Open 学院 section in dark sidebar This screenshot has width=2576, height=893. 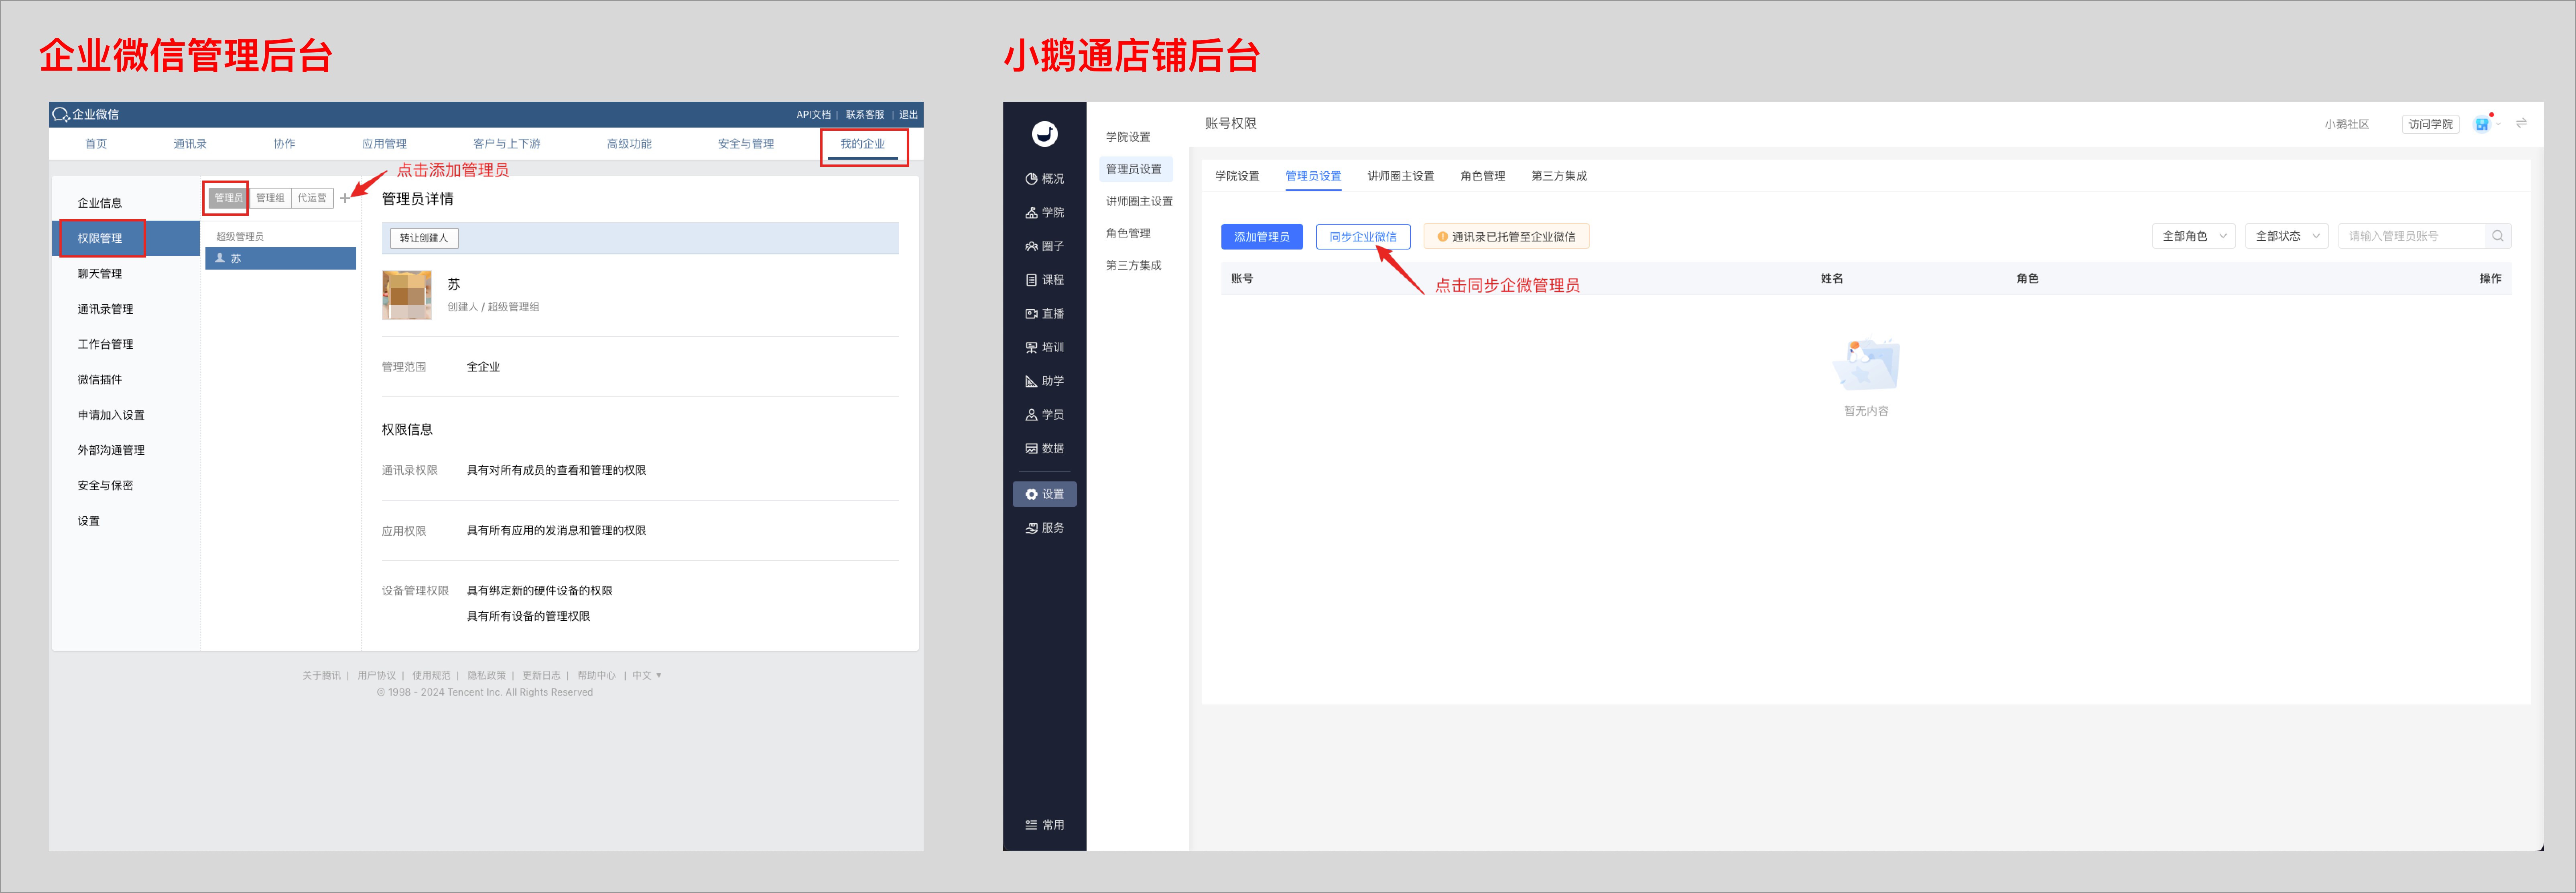pos(1044,213)
